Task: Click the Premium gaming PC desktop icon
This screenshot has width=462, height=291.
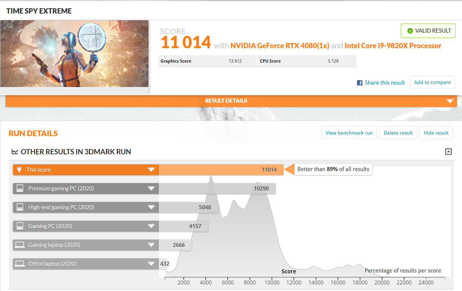Action: tap(20, 188)
